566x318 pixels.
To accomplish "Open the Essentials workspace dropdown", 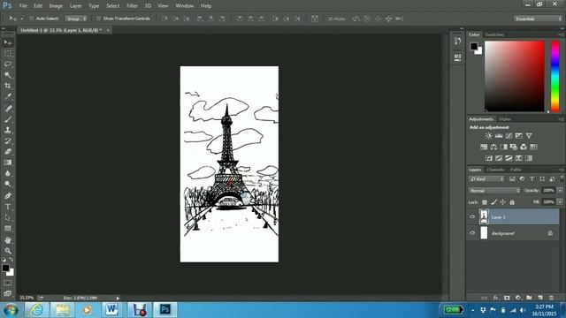I will tap(538, 19).
